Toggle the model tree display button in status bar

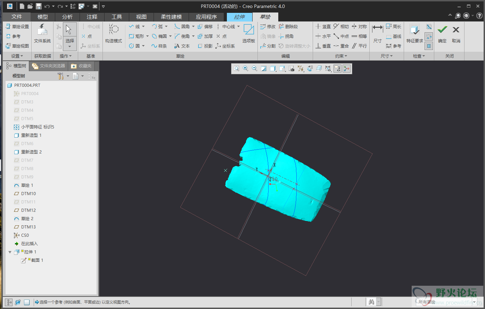(x=9, y=302)
